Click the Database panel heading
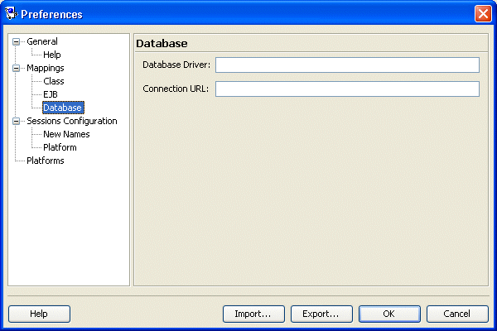This screenshot has width=497, height=331. tap(162, 44)
